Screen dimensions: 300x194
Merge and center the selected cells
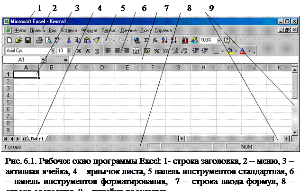pos(136,51)
